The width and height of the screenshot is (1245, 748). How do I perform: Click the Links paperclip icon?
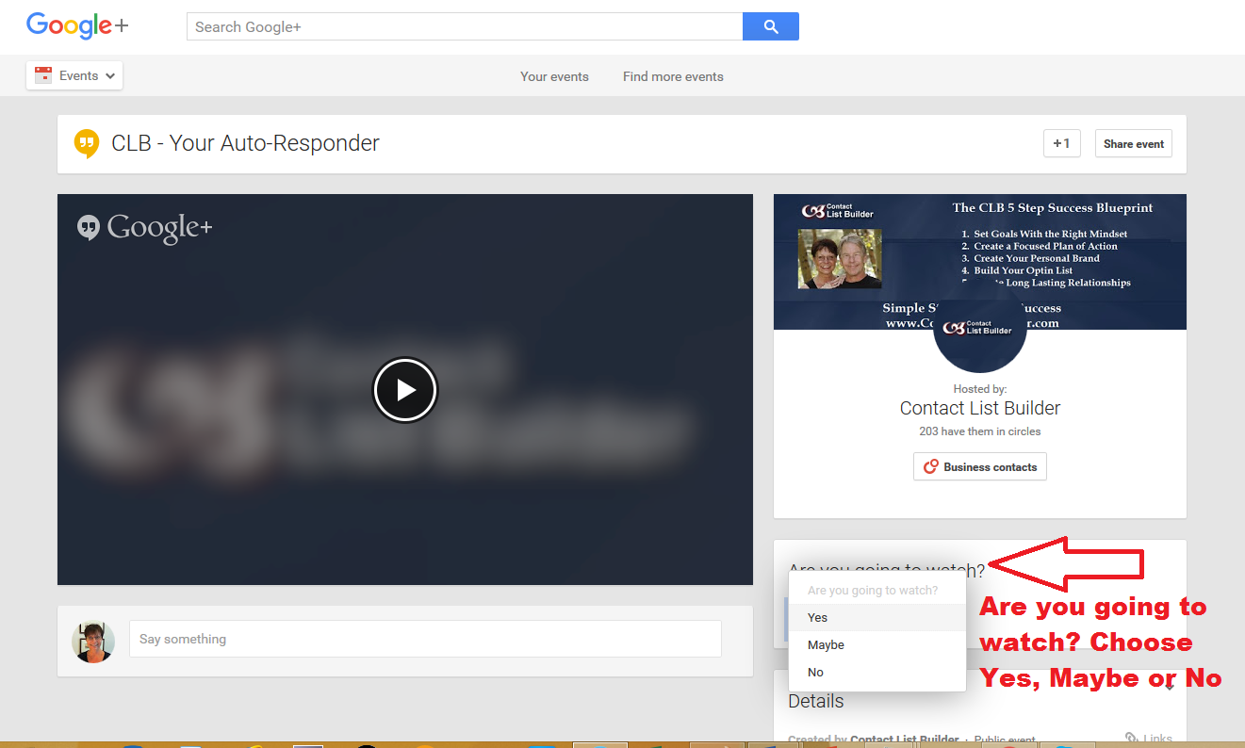pyautogui.click(x=1132, y=739)
